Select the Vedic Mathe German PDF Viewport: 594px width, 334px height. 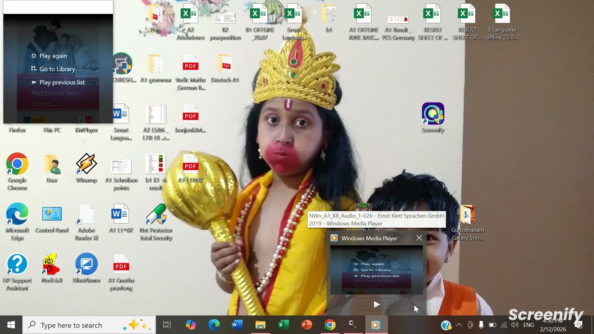coord(190,72)
